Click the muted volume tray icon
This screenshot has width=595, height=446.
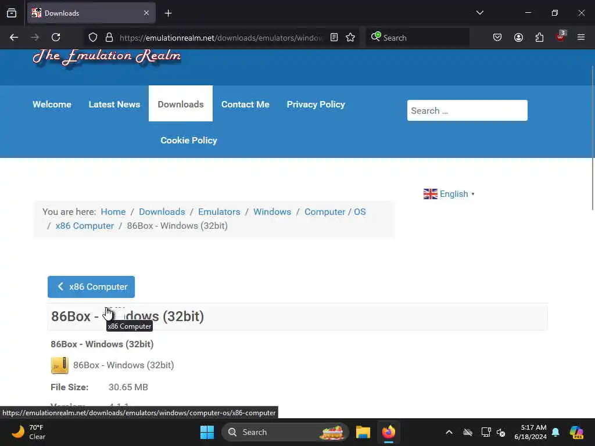click(501, 432)
